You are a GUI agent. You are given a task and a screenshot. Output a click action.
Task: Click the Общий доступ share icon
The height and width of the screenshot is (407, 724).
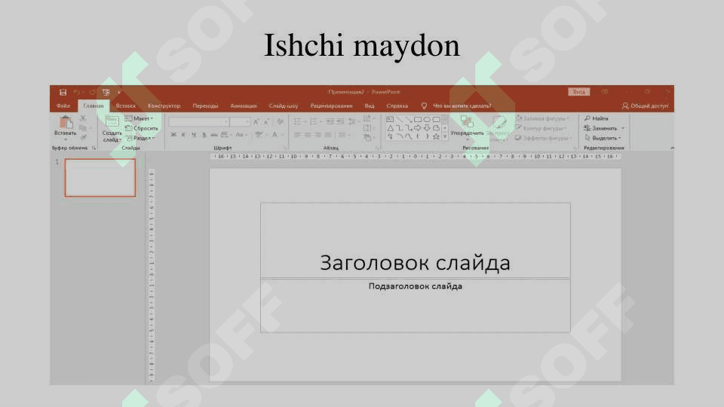point(625,106)
